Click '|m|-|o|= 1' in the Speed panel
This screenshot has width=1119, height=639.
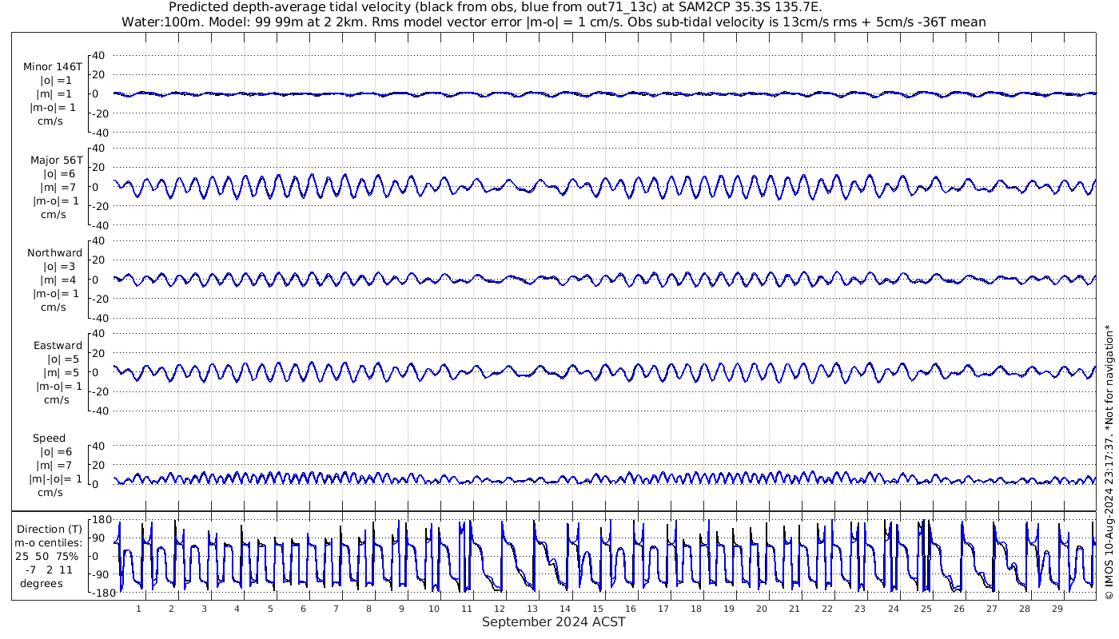click(x=55, y=479)
